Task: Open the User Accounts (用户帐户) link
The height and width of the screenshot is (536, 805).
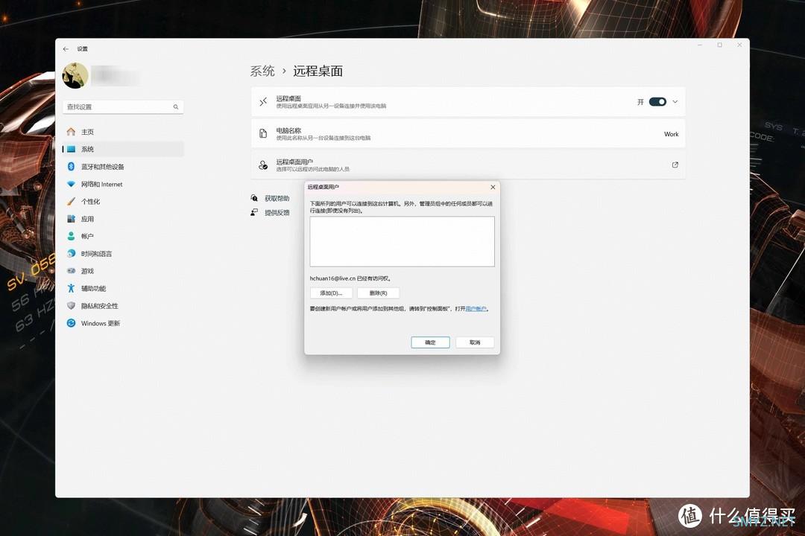Action: point(477,308)
